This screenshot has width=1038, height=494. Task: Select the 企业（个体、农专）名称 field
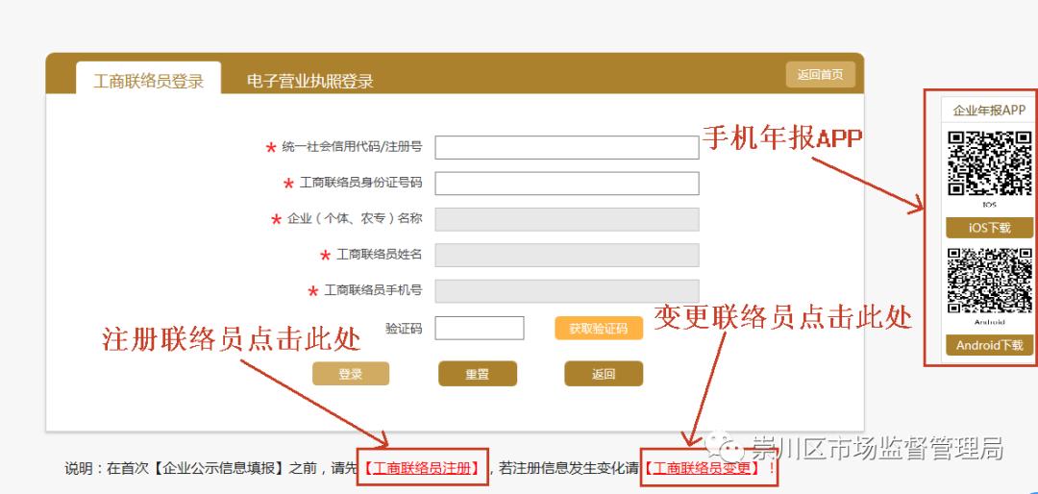coord(567,219)
